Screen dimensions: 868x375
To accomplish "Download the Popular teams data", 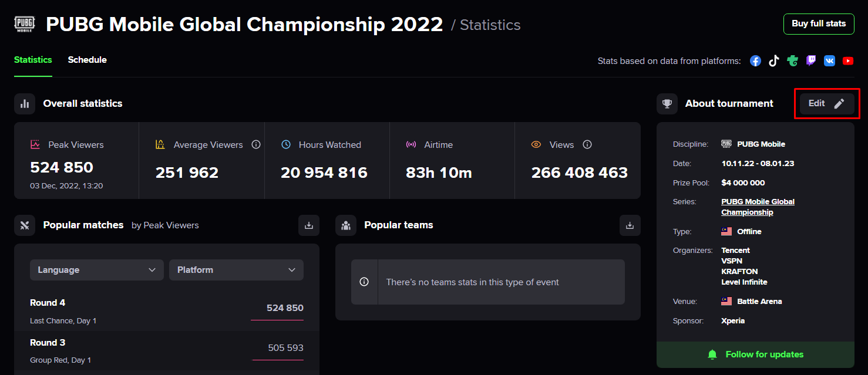I will [630, 225].
